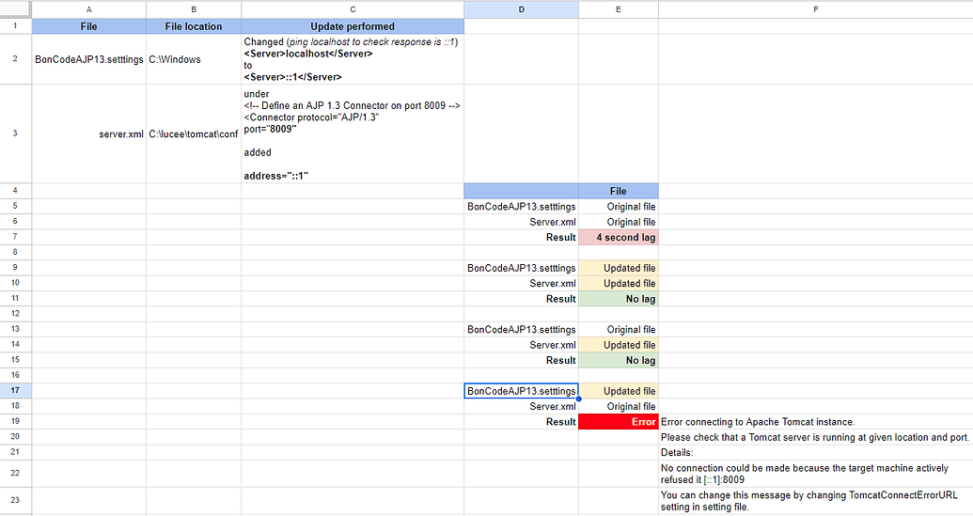Click the 'Update performed' header cell
Viewport: 973px width, 516px height.
click(x=353, y=26)
